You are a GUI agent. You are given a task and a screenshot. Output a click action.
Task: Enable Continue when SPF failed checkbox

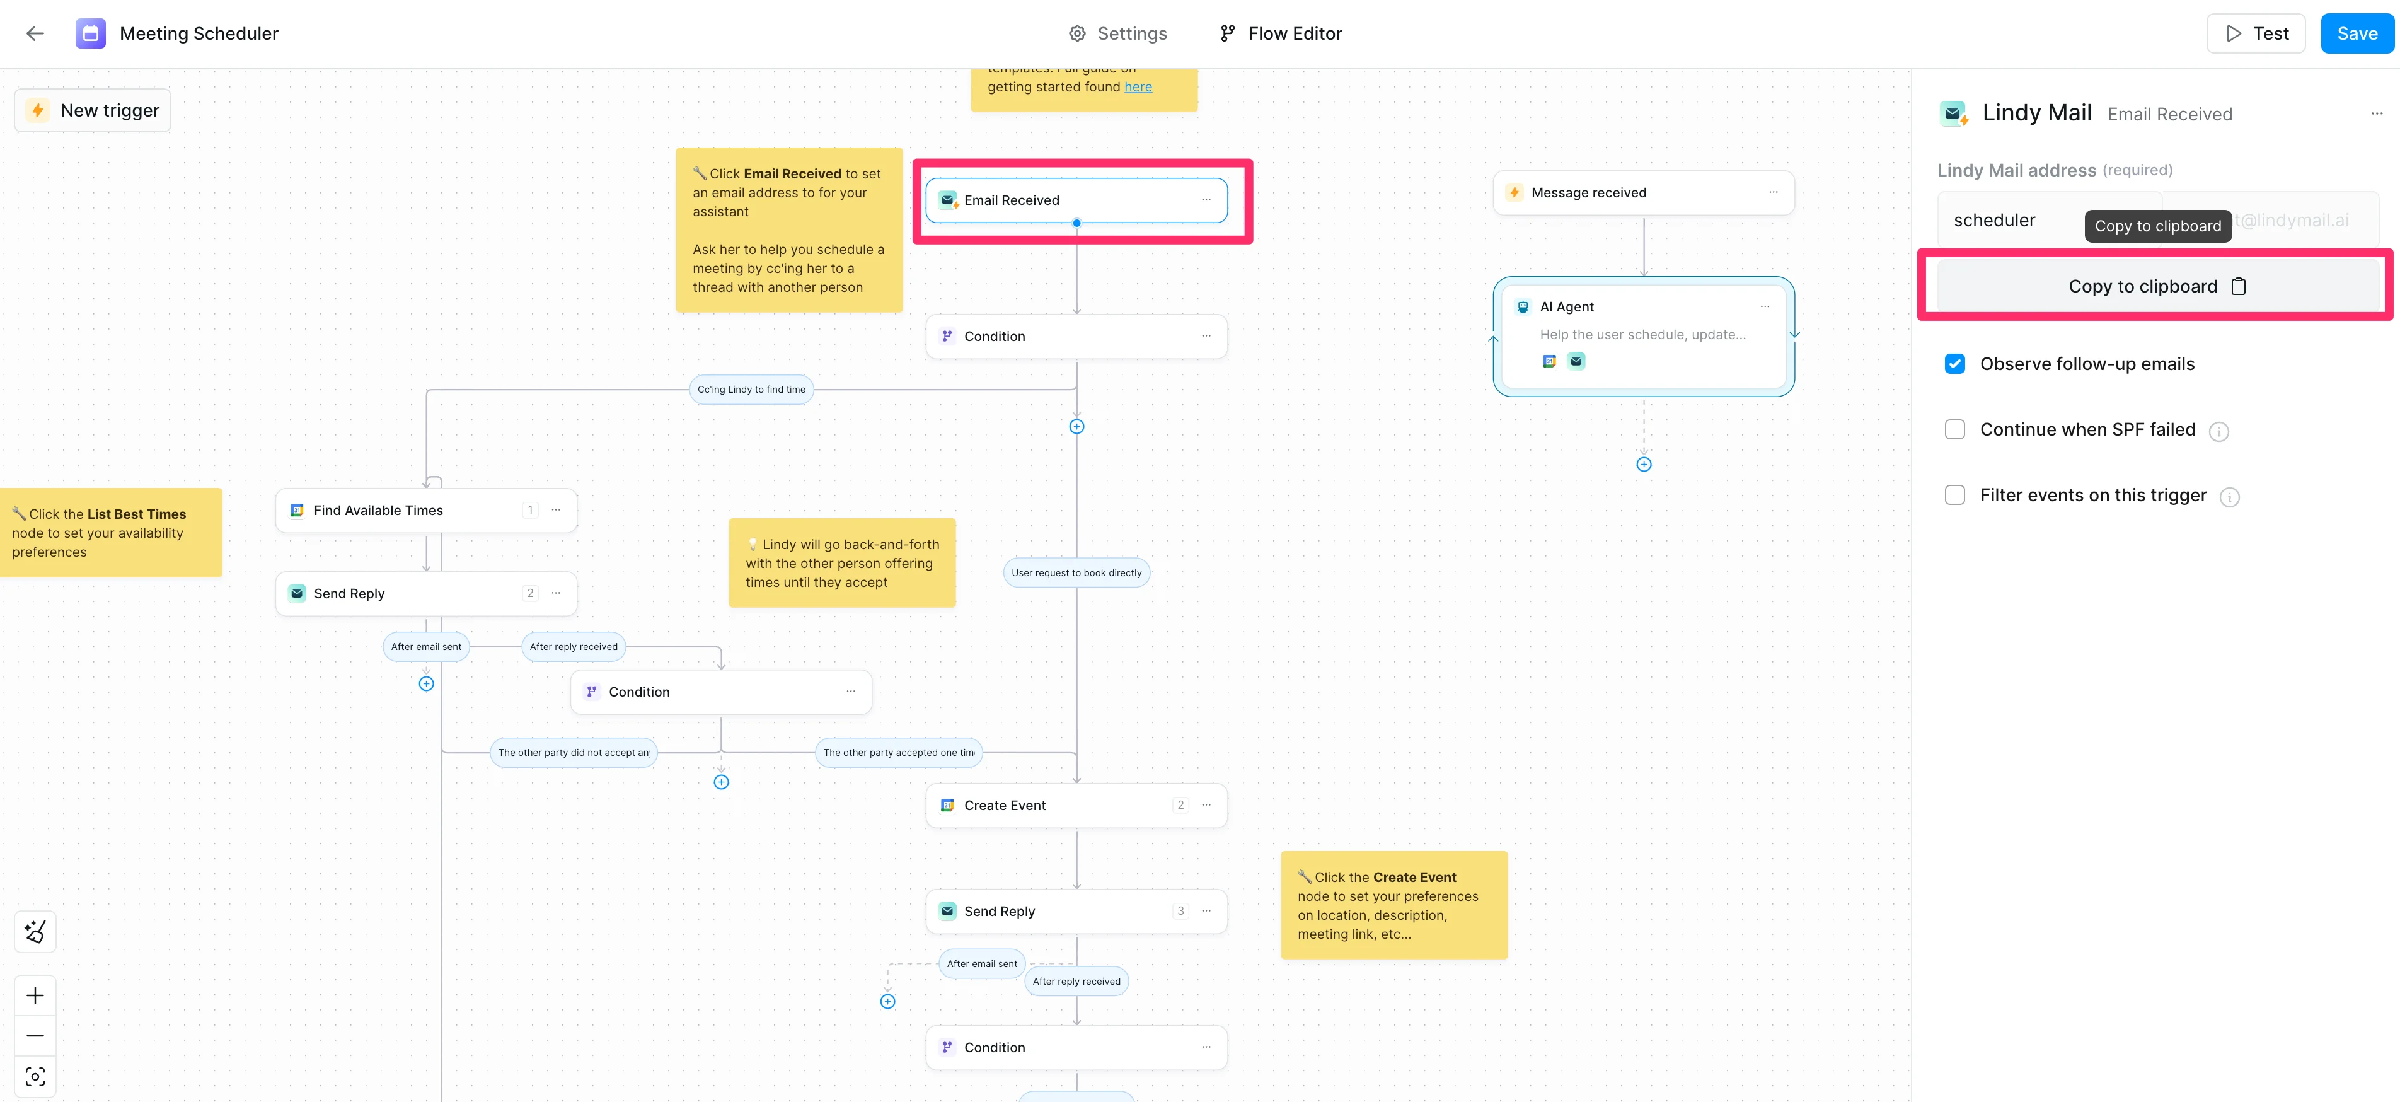pyautogui.click(x=1954, y=430)
